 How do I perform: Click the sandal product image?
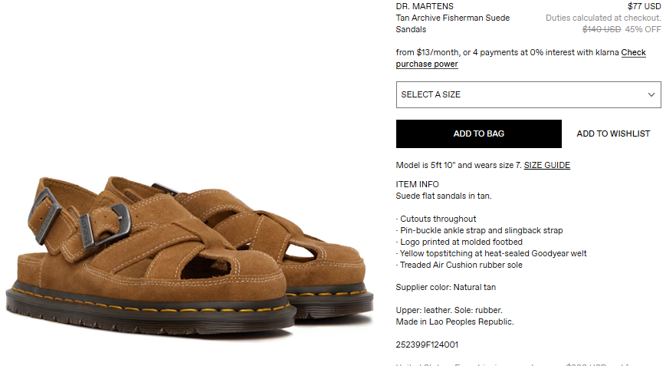click(189, 255)
